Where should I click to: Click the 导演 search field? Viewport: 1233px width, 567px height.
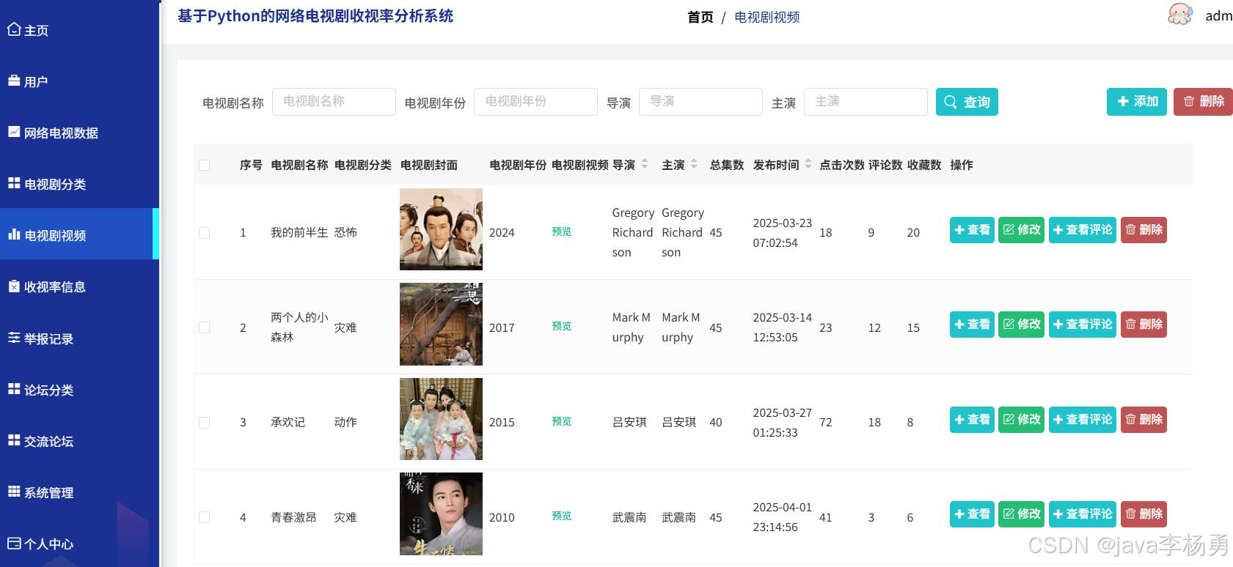point(700,102)
